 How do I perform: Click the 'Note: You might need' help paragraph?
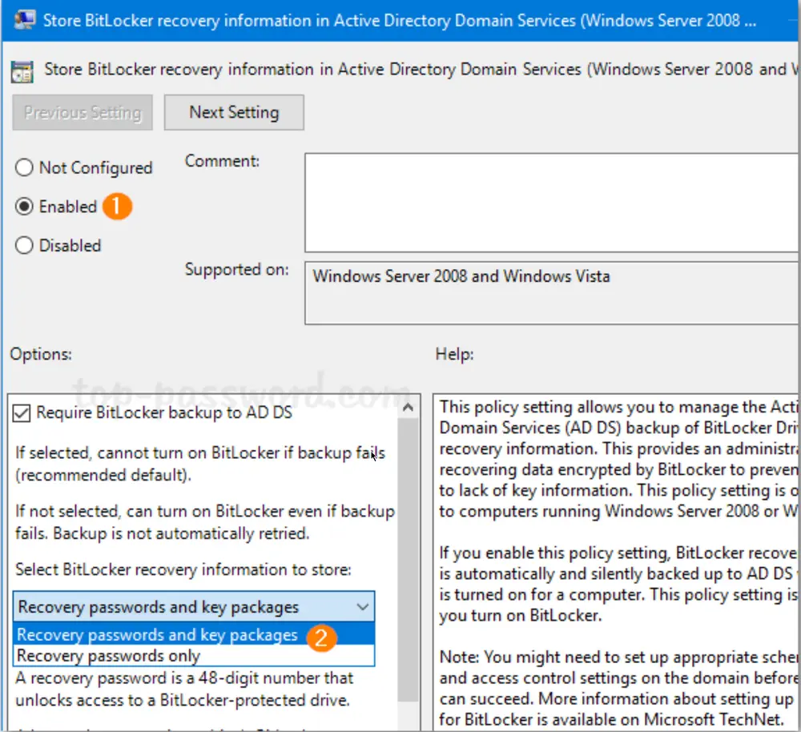tap(618, 688)
